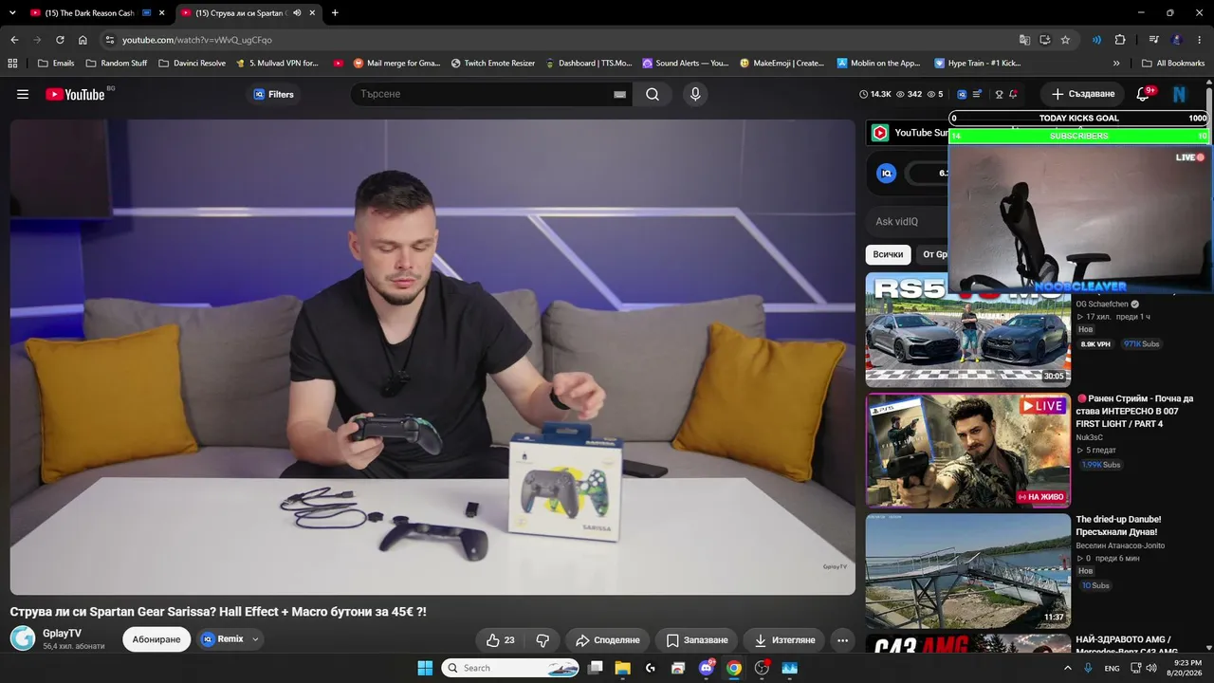Viewport: 1214px width, 683px height.
Task: Open the GplayTV channel name link
Action: click(62, 633)
